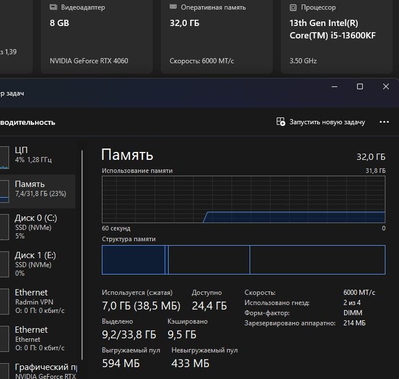Click the 7,0 ГБ (38,5 МБ) value
The image size is (399, 379).
[141, 306]
